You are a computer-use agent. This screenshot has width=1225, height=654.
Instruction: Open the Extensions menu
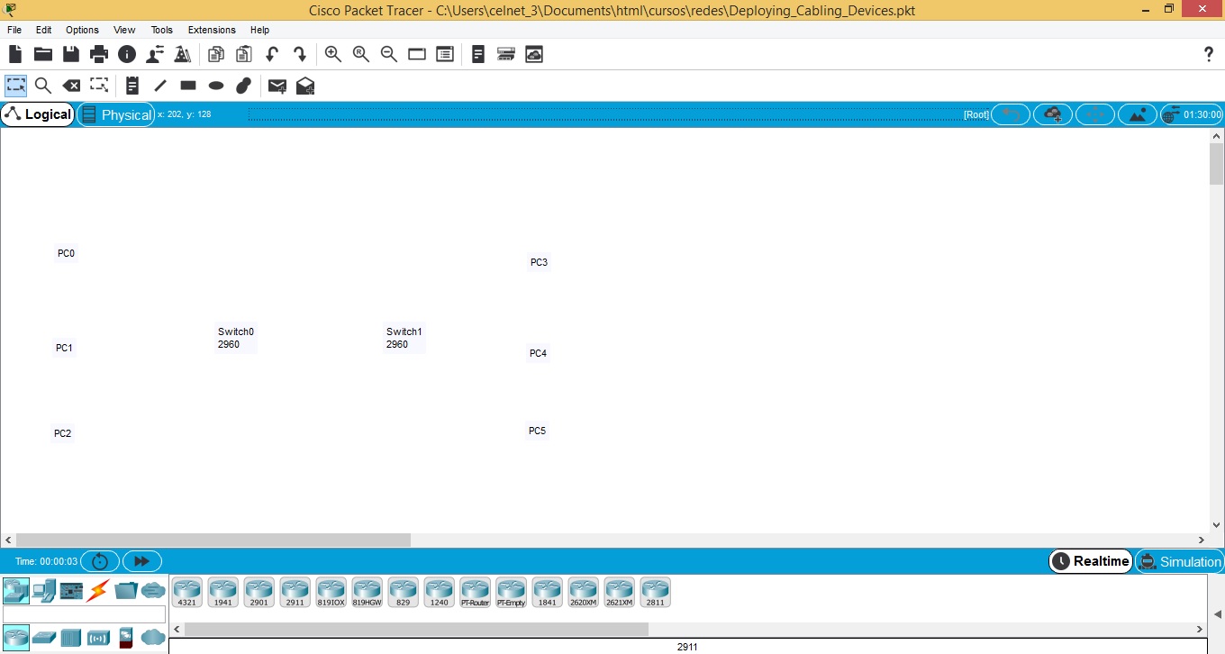[212, 30]
